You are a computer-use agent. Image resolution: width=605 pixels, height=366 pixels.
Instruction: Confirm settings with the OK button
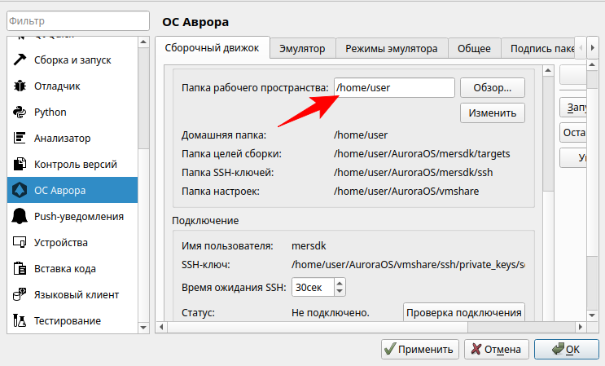tap(567, 349)
